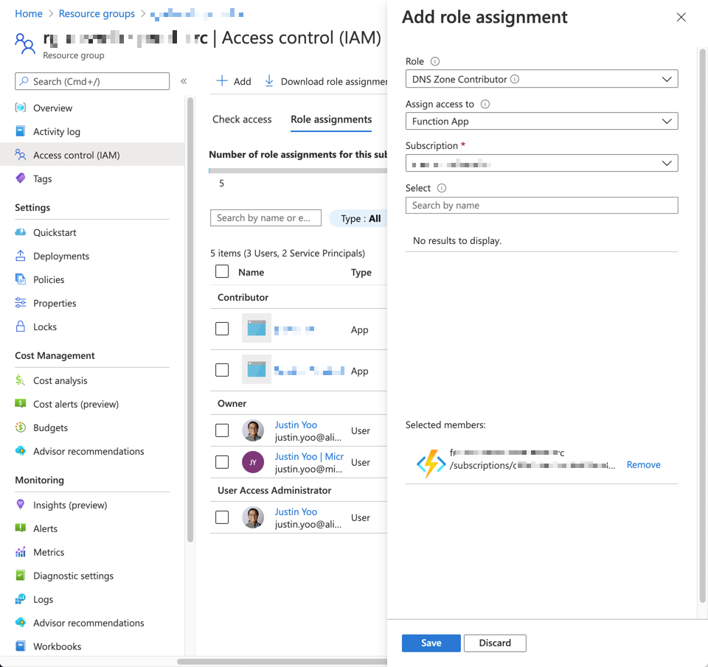
Task: Close the Add role assignment panel
Action: tap(681, 17)
